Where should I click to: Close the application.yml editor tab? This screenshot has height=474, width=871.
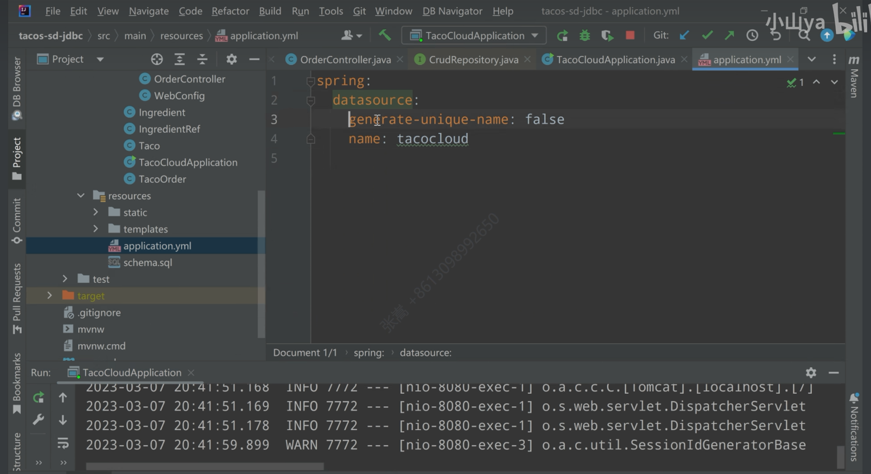tap(790, 59)
